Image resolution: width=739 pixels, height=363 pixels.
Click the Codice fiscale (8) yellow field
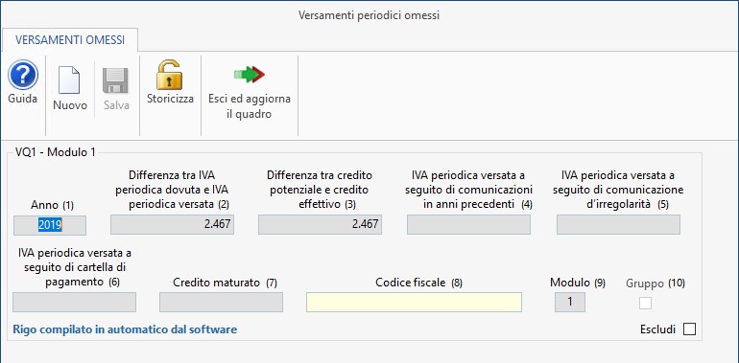tap(414, 302)
